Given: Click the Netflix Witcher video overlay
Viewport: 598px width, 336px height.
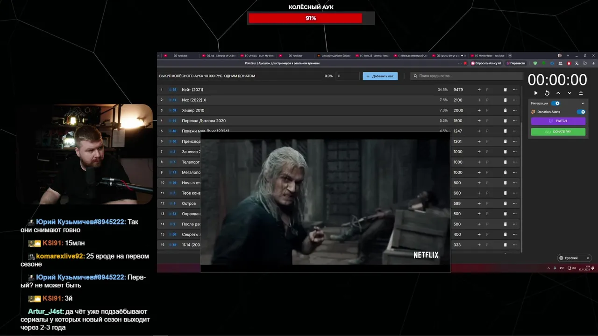Looking at the screenshot, I should [325, 202].
